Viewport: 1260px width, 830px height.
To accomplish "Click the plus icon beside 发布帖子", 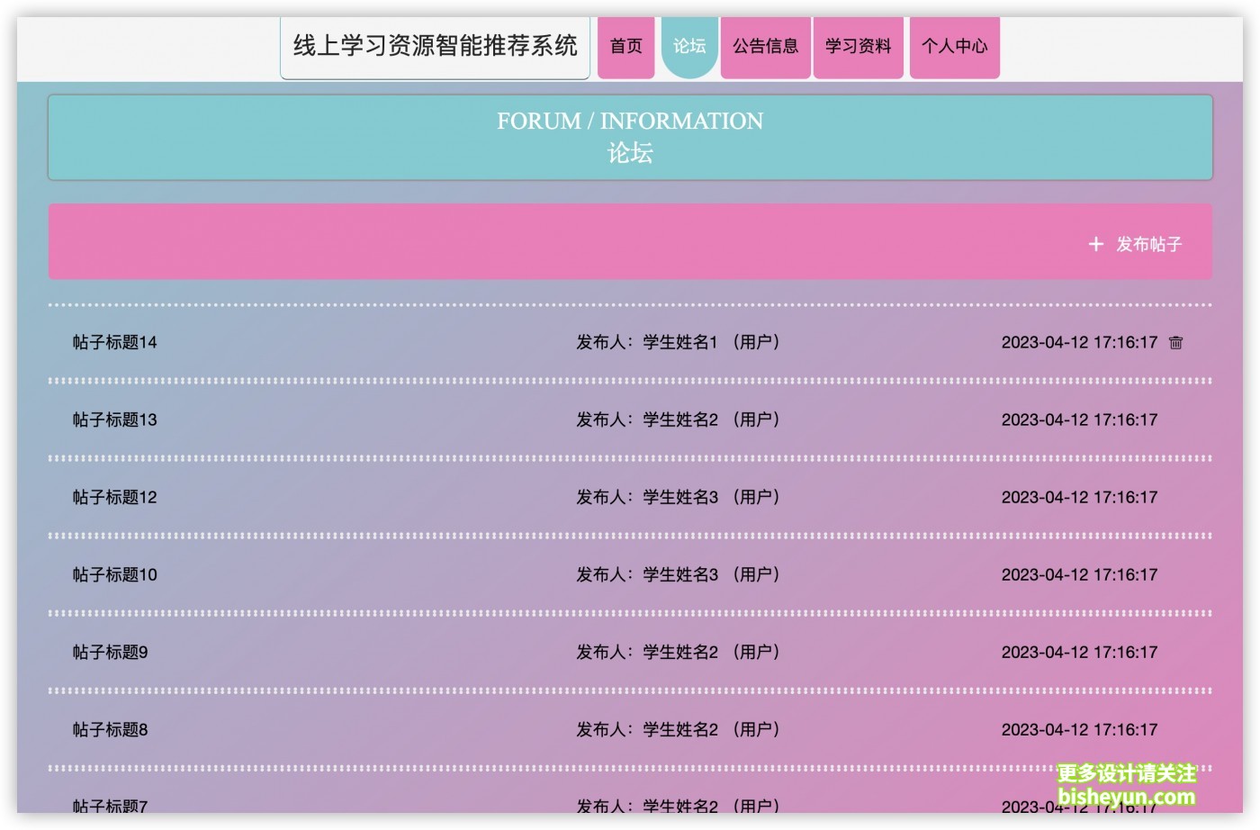I will click(1095, 244).
